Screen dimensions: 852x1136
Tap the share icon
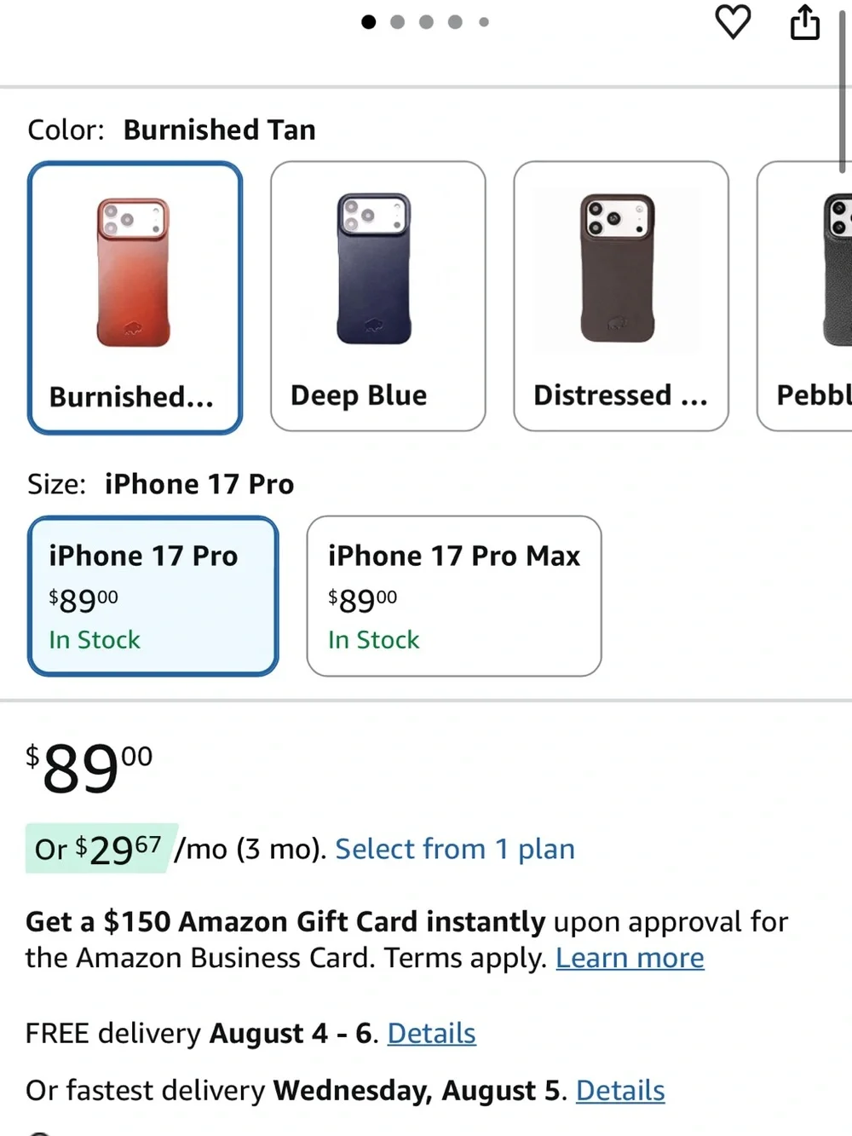[805, 22]
